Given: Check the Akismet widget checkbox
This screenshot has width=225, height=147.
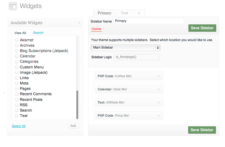Looking at the screenshot, I should (17, 40).
